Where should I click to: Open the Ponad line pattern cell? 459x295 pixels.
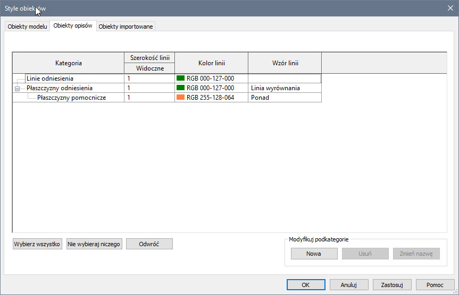click(x=284, y=98)
